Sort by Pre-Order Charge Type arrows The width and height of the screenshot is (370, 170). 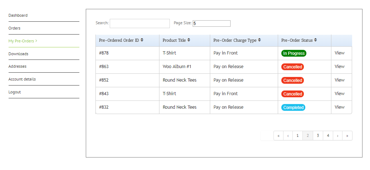click(x=260, y=40)
